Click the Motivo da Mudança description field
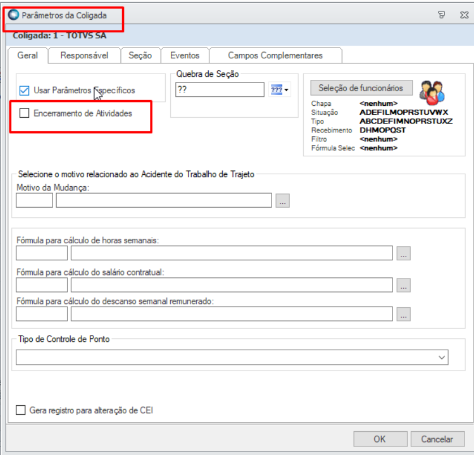Viewport: 474px width, 455px height. (x=164, y=200)
